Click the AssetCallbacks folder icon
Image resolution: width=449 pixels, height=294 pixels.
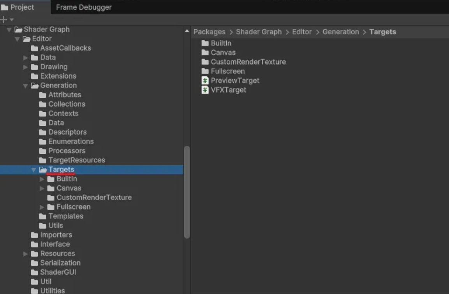34,48
